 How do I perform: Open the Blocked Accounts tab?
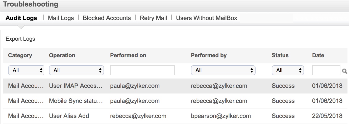(107, 18)
